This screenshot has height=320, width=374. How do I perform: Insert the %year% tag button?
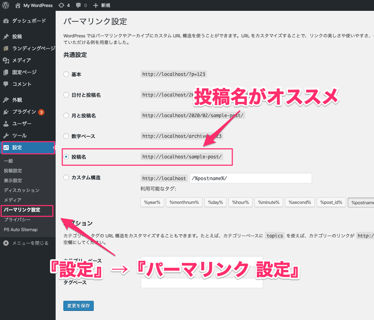tap(152, 202)
